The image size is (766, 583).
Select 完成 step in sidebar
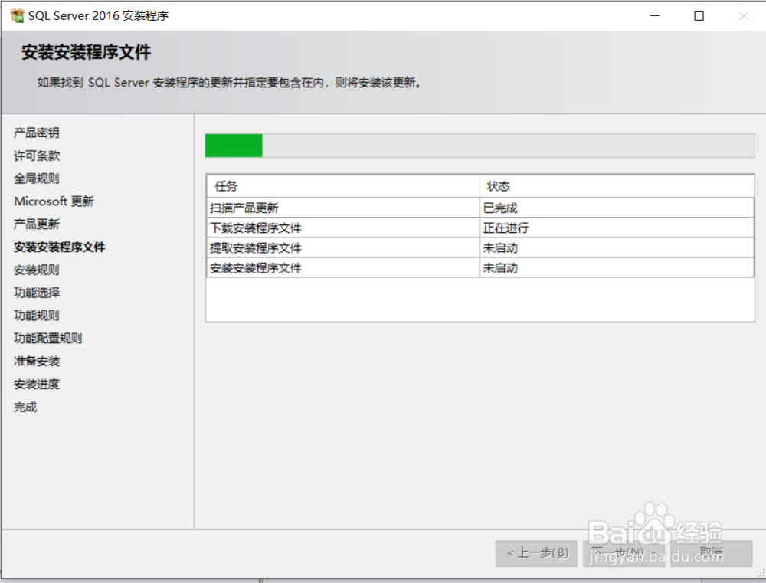click(25, 407)
